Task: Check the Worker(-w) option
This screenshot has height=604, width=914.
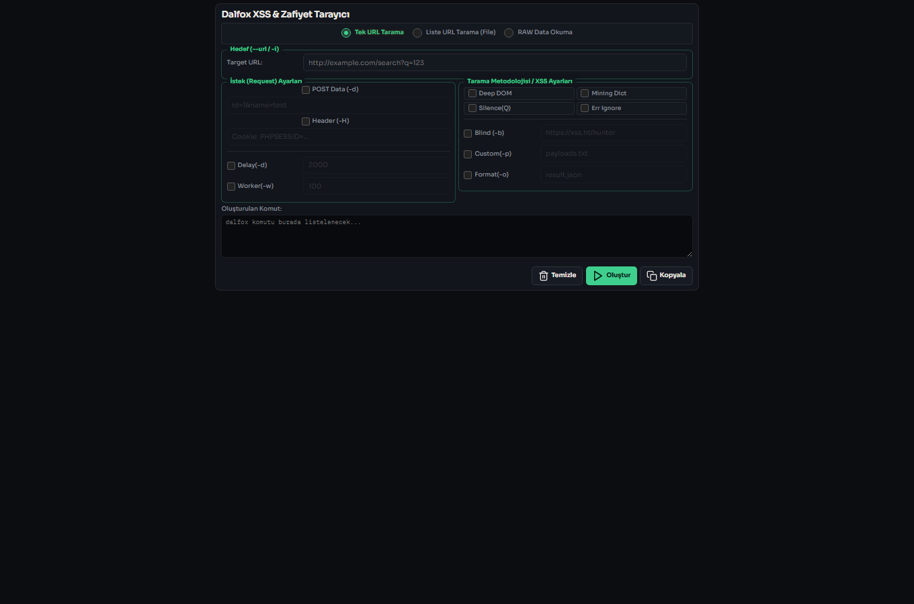Action: point(231,187)
